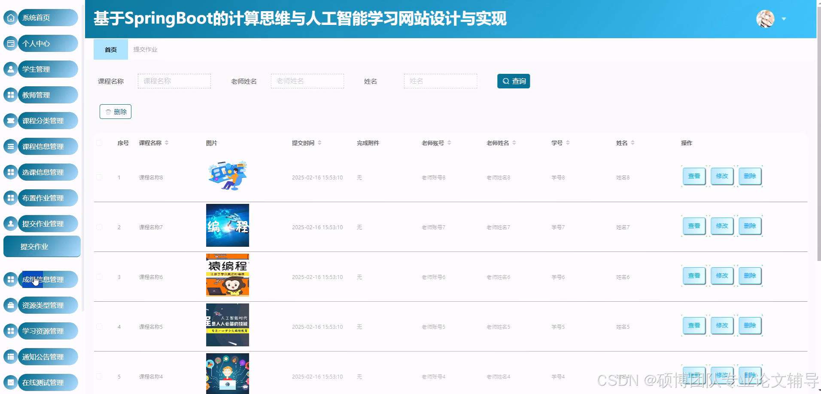The width and height of the screenshot is (821, 394).
Task: Open the avatar dropdown arrow
Action: pos(784,19)
